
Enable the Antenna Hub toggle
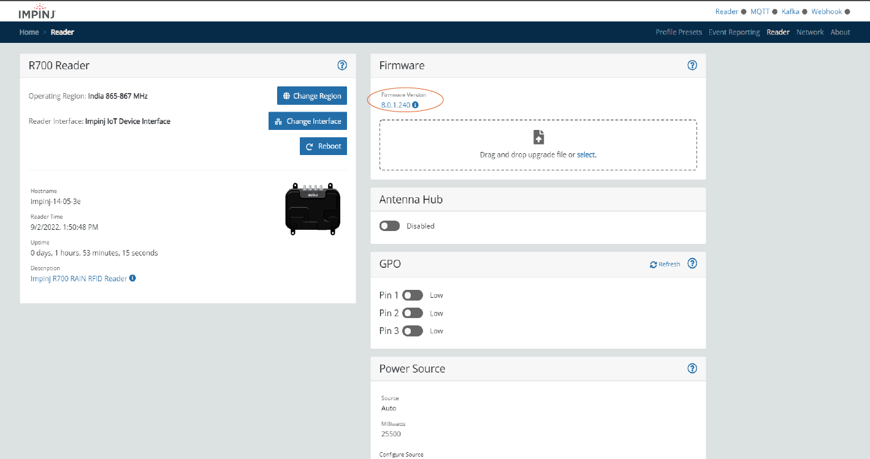tap(389, 226)
